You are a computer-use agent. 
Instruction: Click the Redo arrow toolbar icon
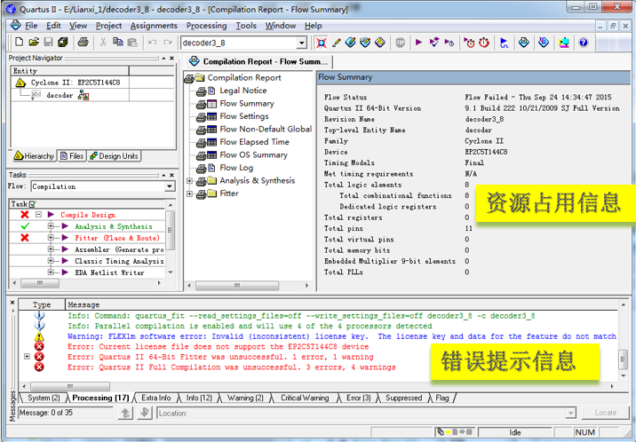pos(168,42)
